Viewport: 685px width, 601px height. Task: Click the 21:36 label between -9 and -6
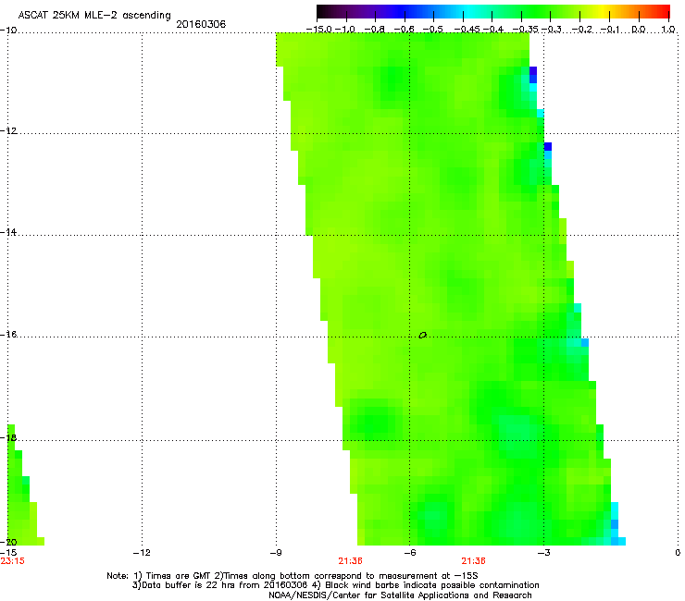coord(350,561)
